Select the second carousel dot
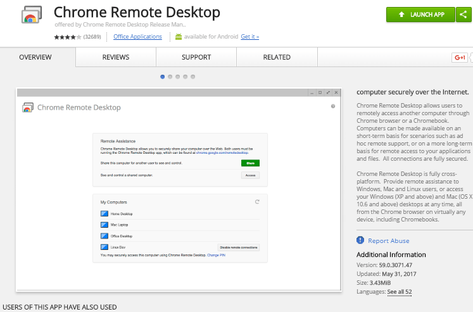Viewport: 473px width, 312px height. tap(170, 77)
